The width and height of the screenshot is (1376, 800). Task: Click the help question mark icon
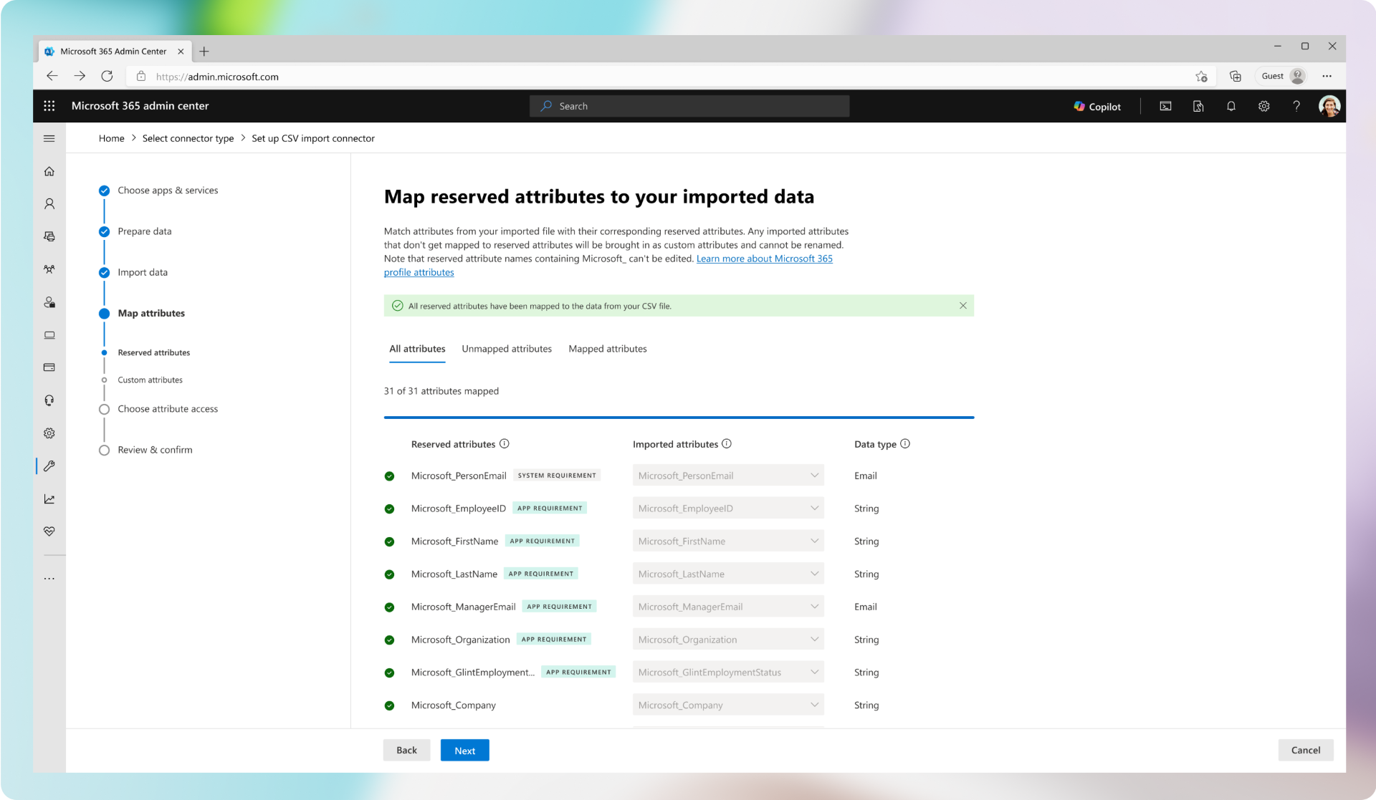[1296, 106]
